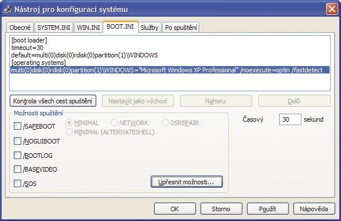Screen dimensions: 341x221
Task: Select the NETWORK radio button
Action: (x=114, y=123)
